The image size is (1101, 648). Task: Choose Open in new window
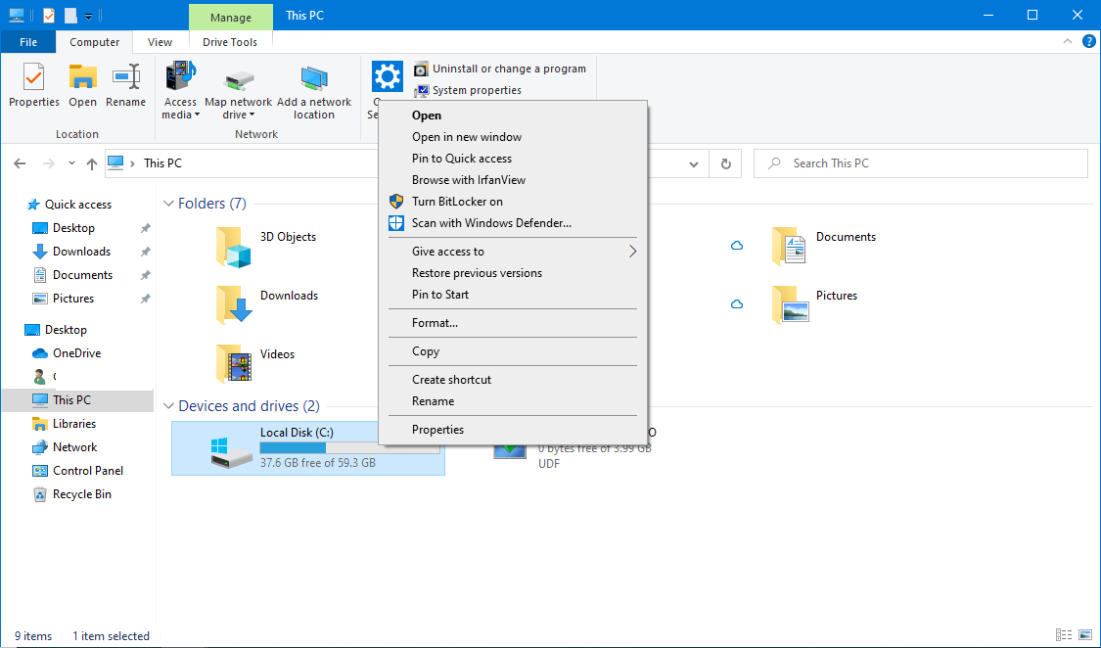(x=513, y=137)
